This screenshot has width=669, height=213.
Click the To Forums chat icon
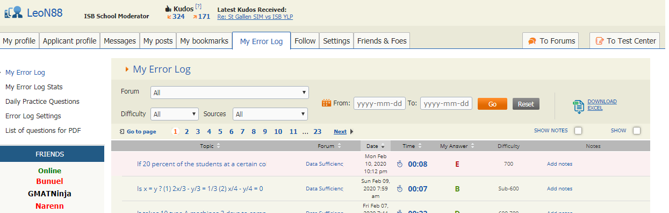click(x=532, y=41)
